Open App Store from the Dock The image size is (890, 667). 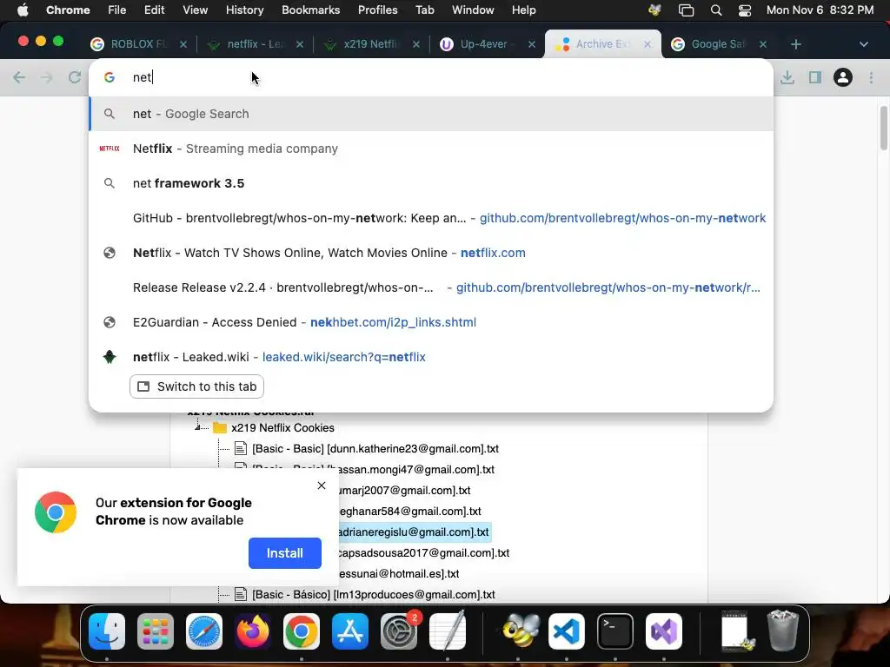350,631
